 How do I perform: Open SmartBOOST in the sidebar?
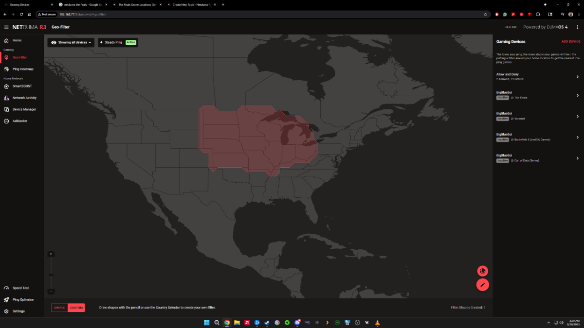pyautogui.click(x=22, y=86)
